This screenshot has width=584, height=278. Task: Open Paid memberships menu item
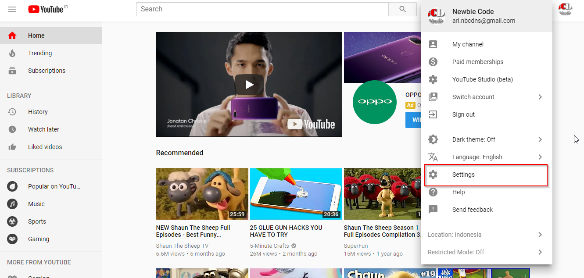(x=487, y=62)
